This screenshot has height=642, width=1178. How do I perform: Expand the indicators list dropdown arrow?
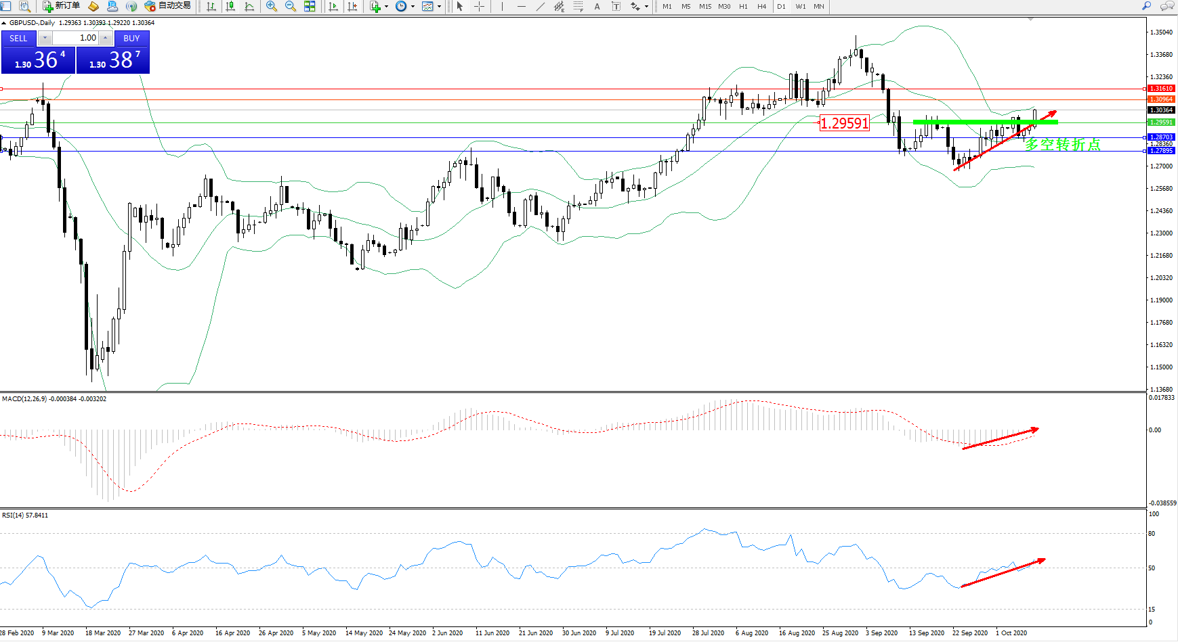pyautogui.click(x=386, y=6)
